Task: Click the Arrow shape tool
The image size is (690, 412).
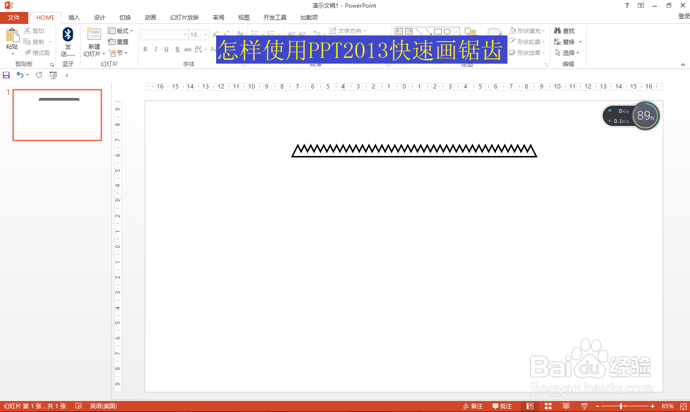Action: pyautogui.click(x=428, y=31)
